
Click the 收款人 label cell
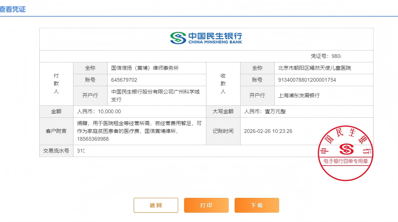tap(223, 84)
